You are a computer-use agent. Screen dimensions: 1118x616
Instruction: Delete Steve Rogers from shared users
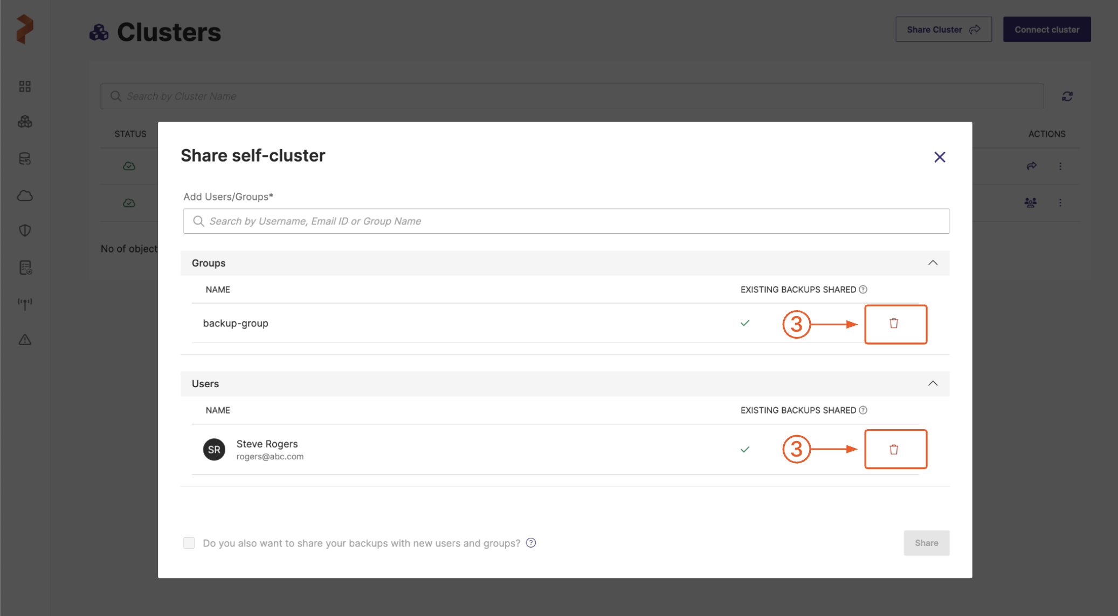pos(894,449)
